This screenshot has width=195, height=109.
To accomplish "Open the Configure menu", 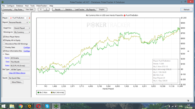I will tap(11, 6).
